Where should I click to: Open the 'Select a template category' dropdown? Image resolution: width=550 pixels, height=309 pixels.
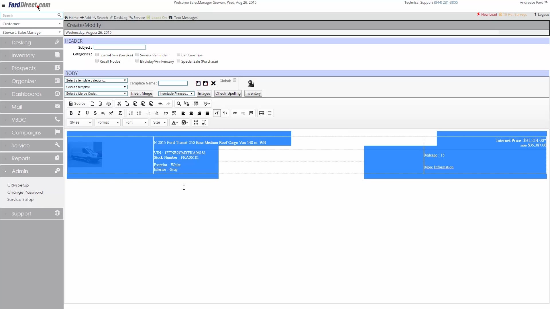96,80
